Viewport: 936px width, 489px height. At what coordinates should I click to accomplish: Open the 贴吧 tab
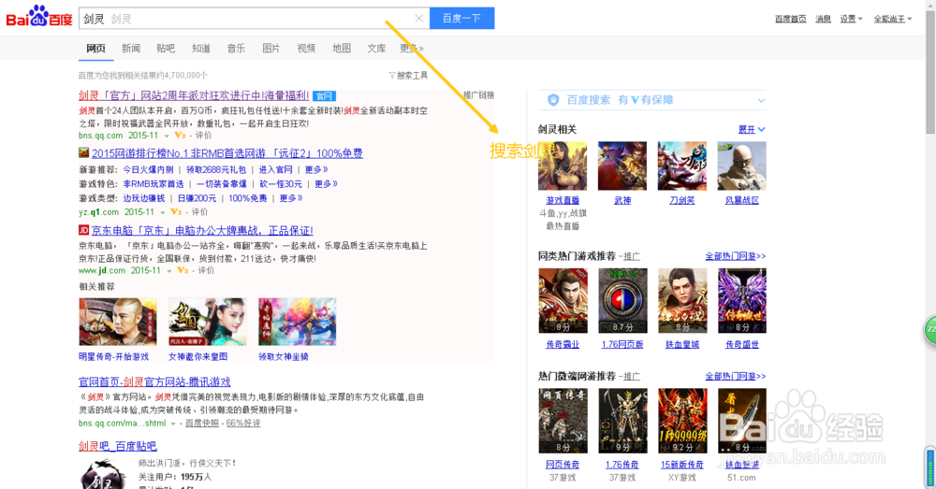click(x=166, y=49)
